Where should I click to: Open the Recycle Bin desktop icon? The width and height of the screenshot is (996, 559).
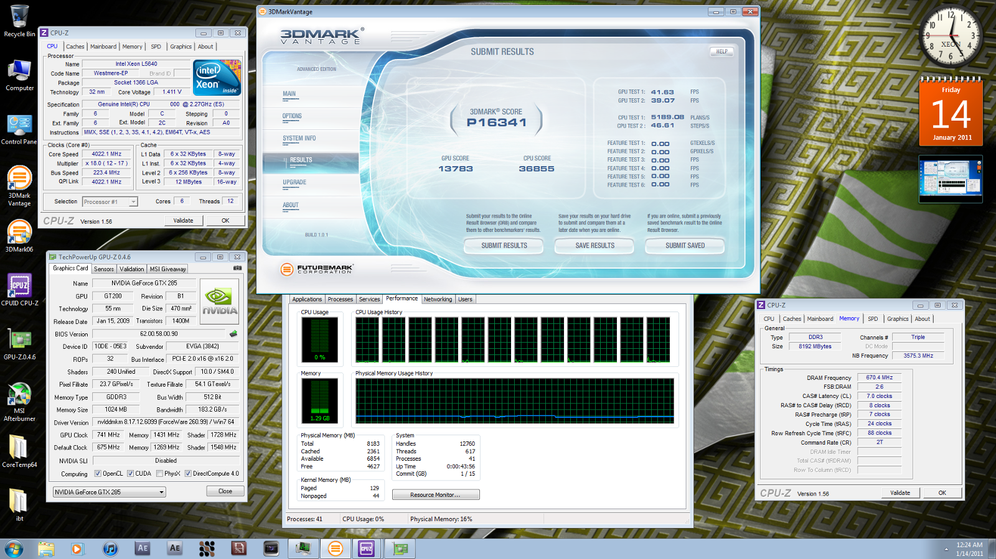[x=19, y=21]
